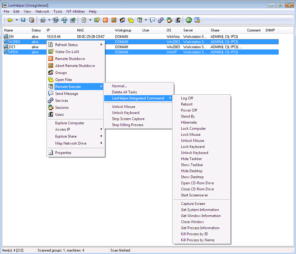The height and width of the screenshot is (254, 296).
Task: Click the Services gears toolbar icon
Action: [161, 20]
